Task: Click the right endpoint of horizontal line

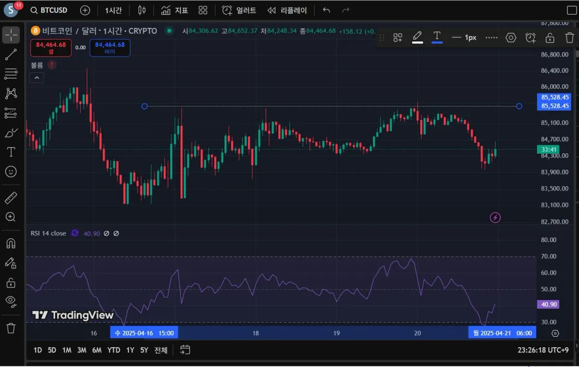Action: (x=519, y=106)
